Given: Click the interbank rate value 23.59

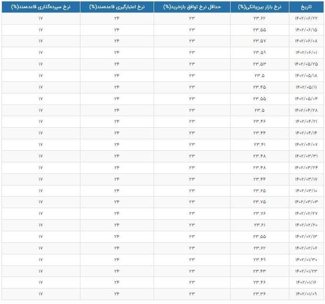Looking at the screenshot, I should tap(260, 53).
